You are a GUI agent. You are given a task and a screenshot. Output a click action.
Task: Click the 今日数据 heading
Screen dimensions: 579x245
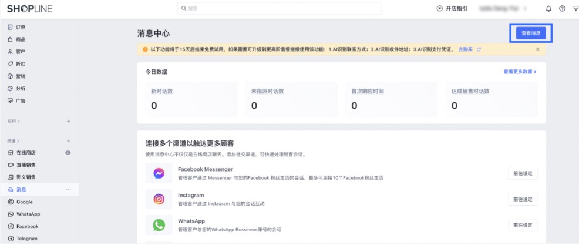(156, 72)
